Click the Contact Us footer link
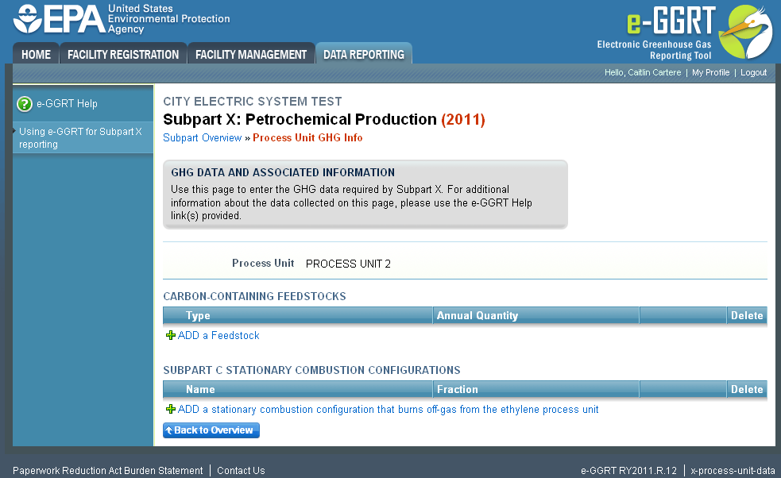 click(241, 471)
